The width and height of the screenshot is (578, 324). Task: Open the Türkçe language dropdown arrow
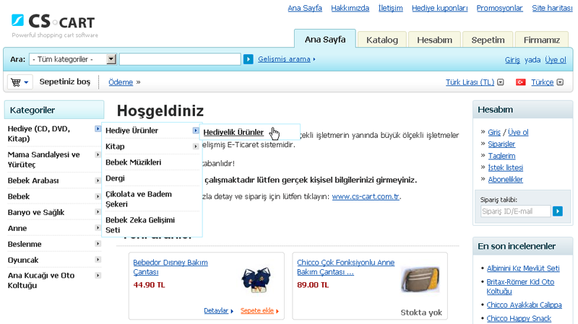[x=560, y=82]
